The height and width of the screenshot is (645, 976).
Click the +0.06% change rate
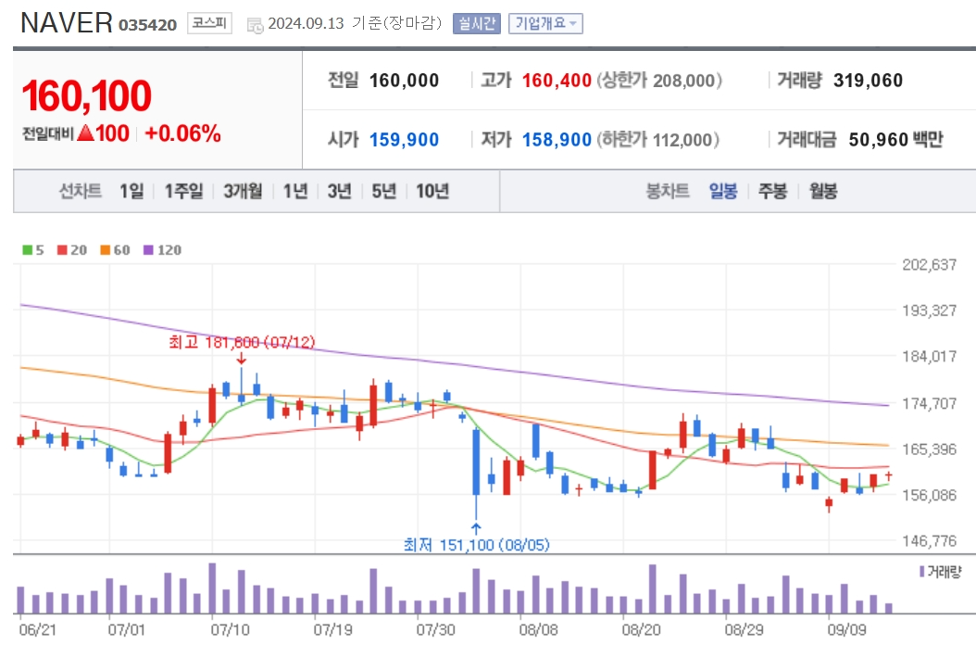[183, 133]
